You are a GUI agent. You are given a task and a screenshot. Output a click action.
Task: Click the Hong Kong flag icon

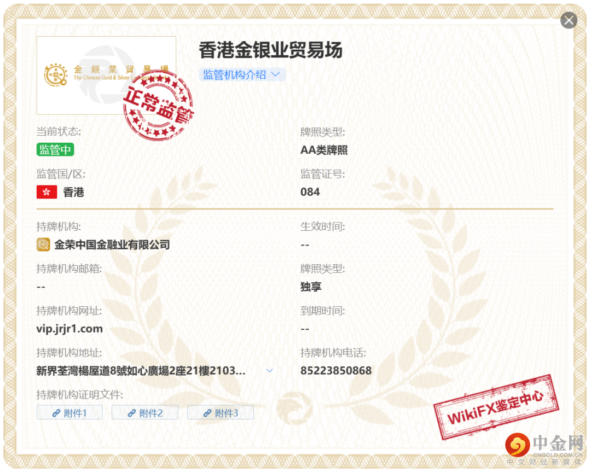point(47,192)
